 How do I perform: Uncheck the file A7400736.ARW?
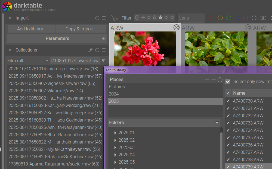(x=228, y=145)
